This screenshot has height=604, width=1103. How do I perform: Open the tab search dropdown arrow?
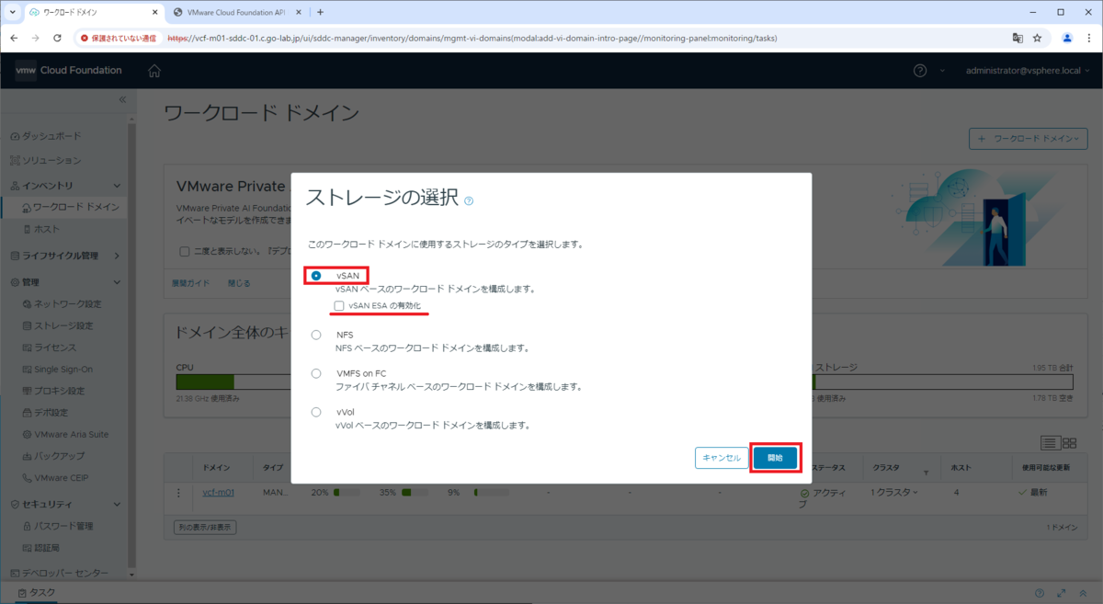pyautogui.click(x=11, y=12)
